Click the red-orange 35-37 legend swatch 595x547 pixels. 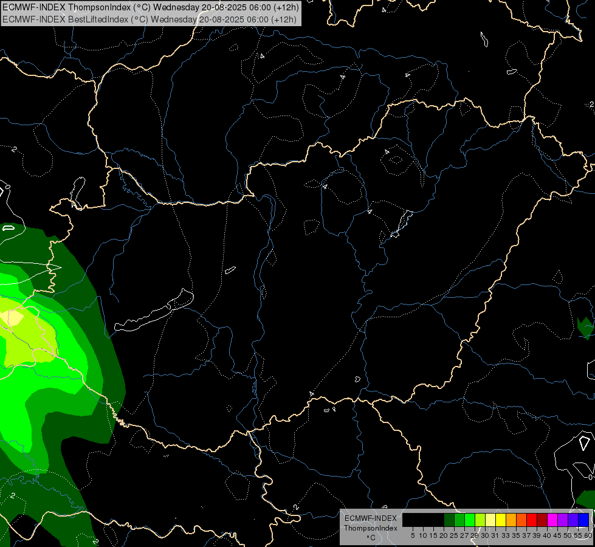click(x=521, y=520)
